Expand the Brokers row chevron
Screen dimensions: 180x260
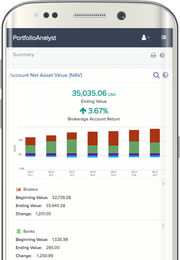point(163,184)
